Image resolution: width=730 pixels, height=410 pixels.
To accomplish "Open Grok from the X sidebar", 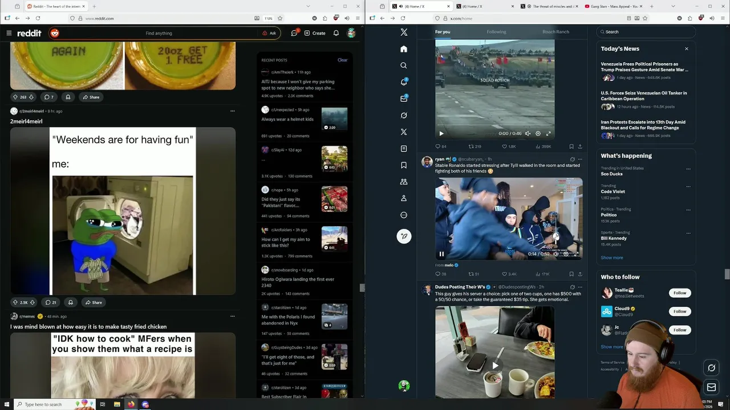I will 404,115.
